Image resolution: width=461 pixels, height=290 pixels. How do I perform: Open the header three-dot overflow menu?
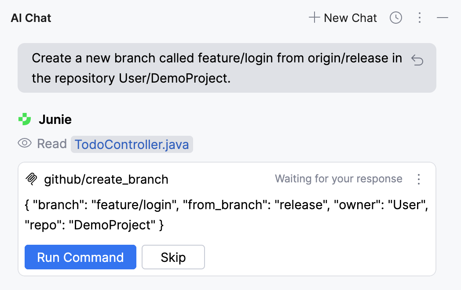(420, 18)
